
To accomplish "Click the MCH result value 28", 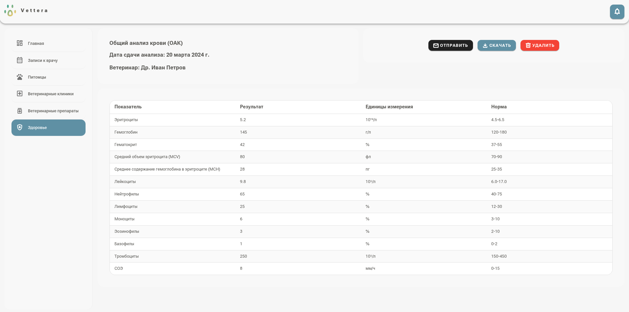I will coord(242,169).
